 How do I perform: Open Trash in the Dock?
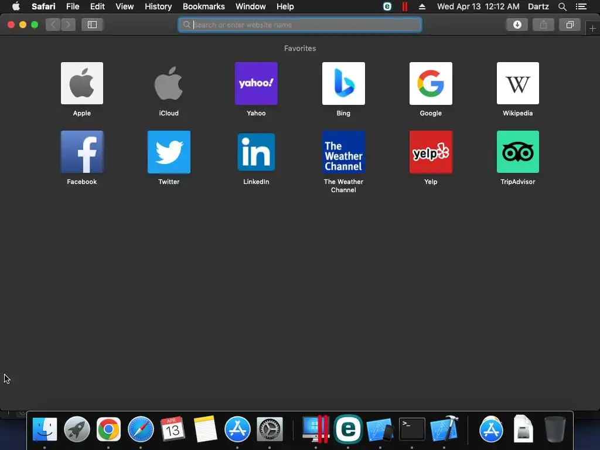[x=555, y=429]
